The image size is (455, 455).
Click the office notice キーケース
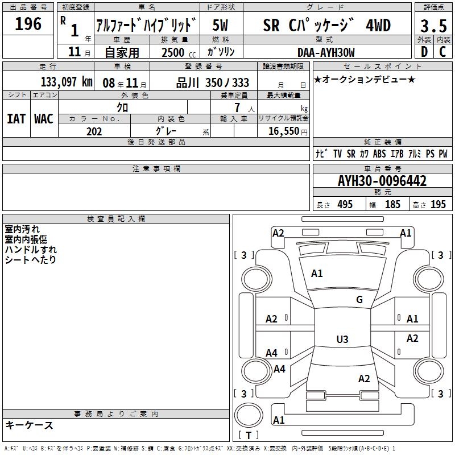[30, 425]
